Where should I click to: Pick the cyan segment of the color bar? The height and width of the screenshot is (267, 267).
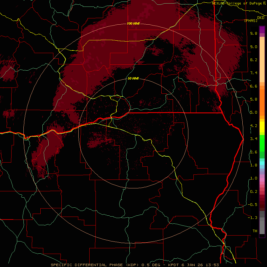(262, 163)
